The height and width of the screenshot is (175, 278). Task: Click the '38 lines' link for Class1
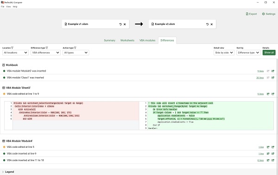click(x=260, y=78)
